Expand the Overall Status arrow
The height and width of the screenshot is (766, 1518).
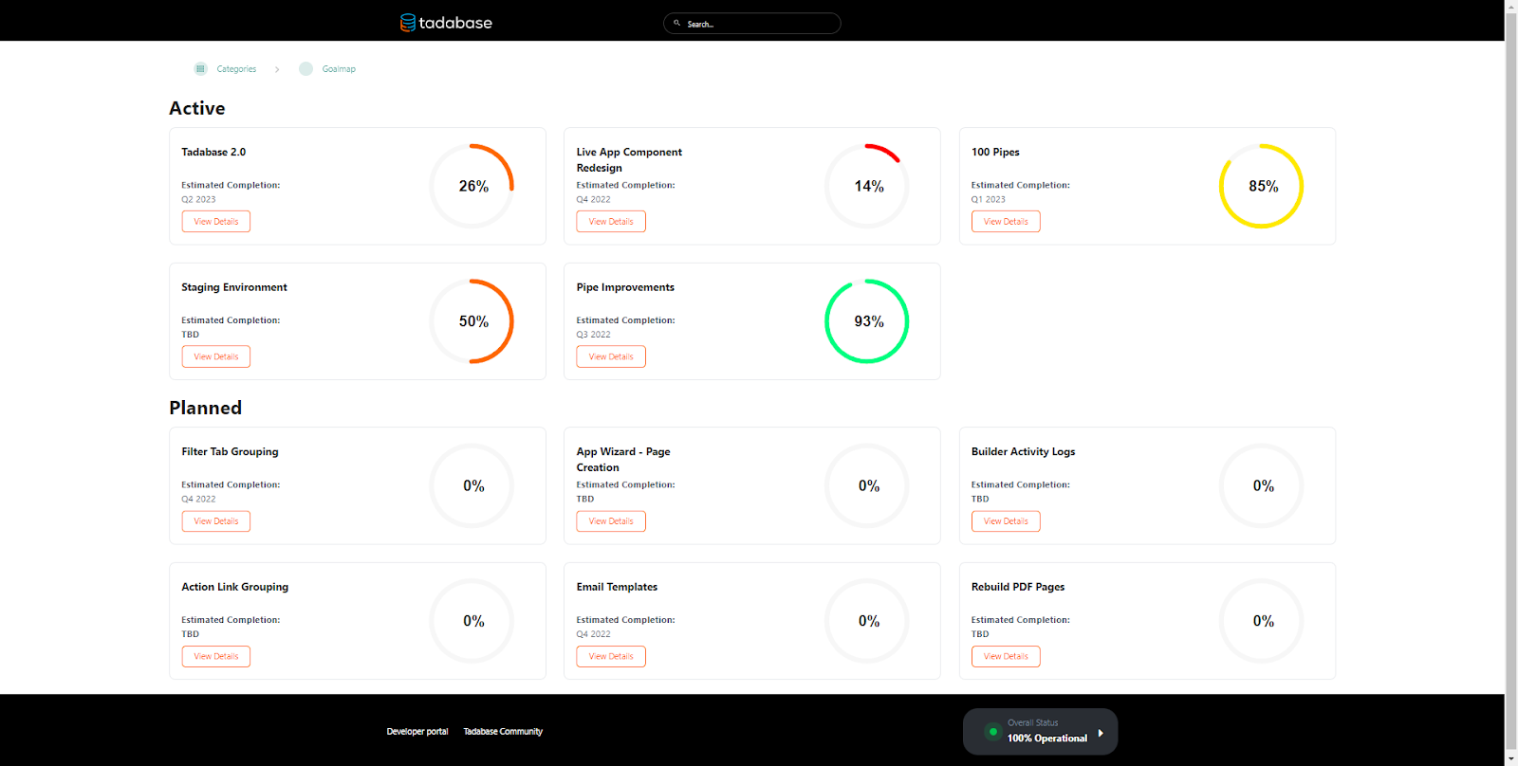click(1101, 733)
